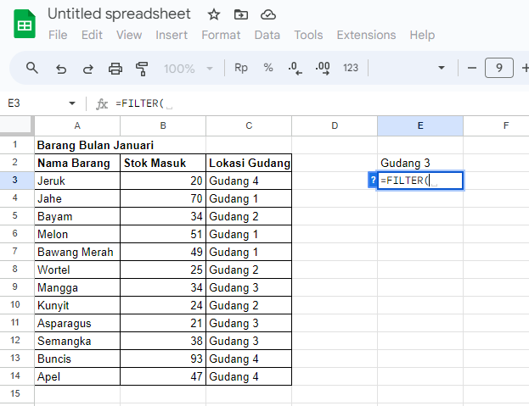Open the Extensions menu
529x406 pixels.
click(x=366, y=35)
